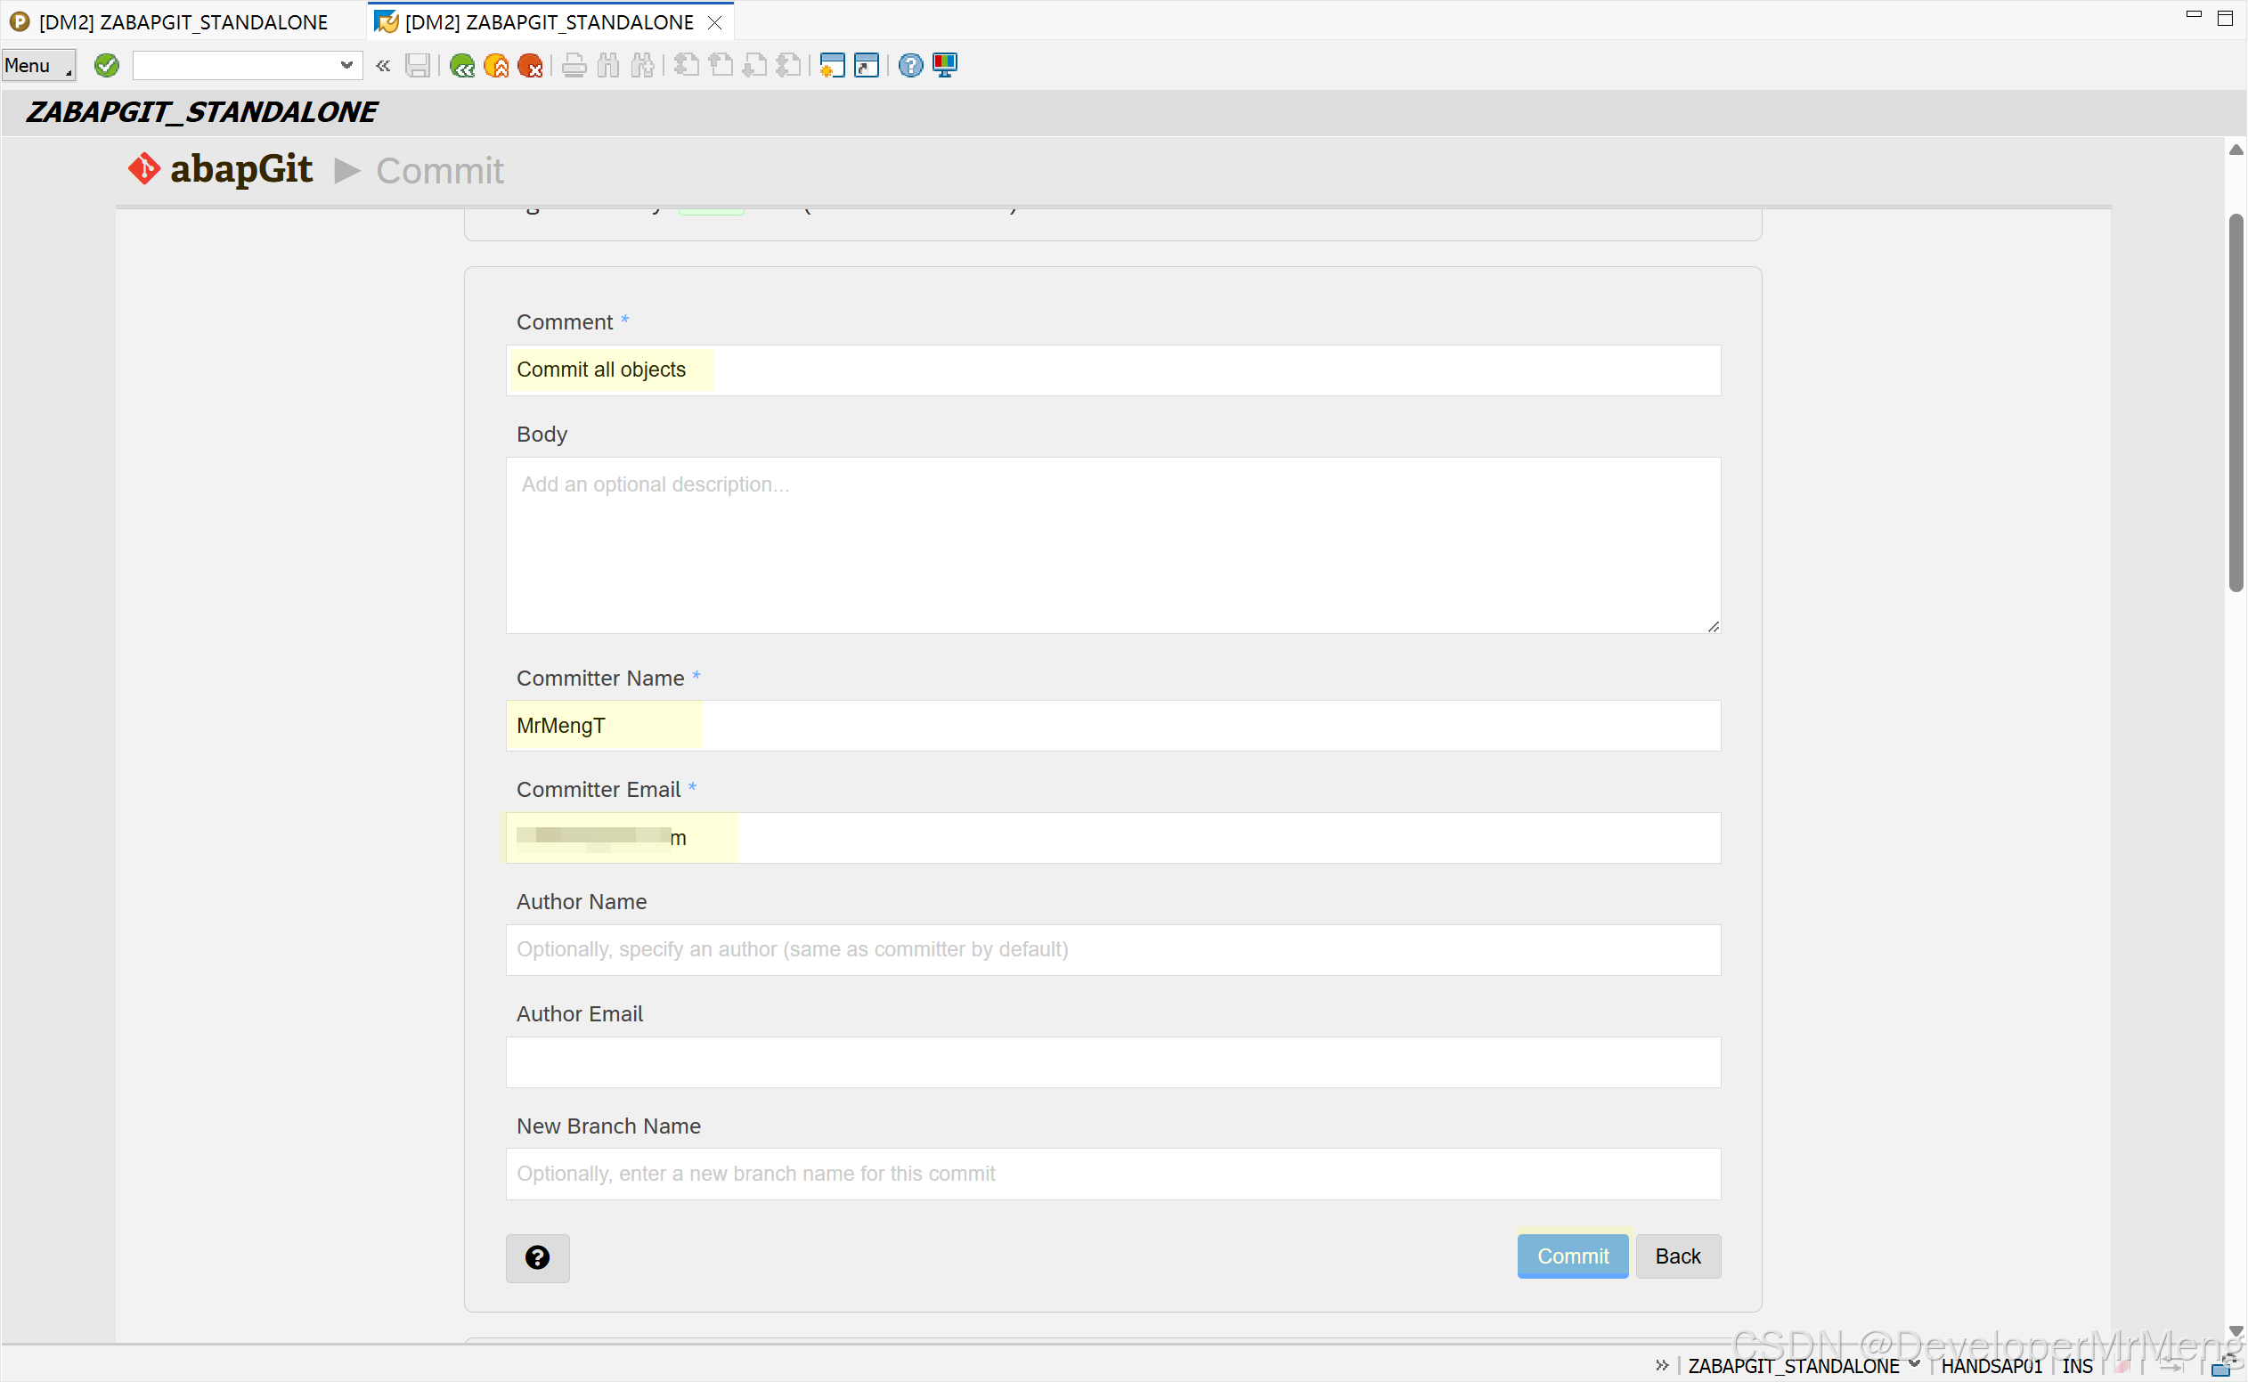
Task: Click the vertical scrollbar thumb
Action: (x=2236, y=402)
